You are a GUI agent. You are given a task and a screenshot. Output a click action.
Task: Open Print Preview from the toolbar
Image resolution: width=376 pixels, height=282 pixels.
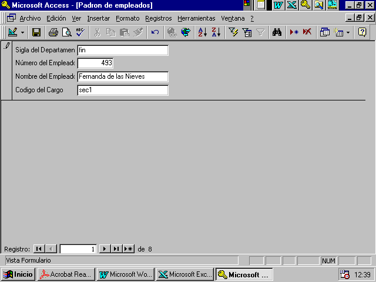66,32
